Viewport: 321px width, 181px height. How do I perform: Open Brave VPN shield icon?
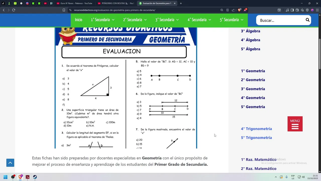click(x=307, y=10)
